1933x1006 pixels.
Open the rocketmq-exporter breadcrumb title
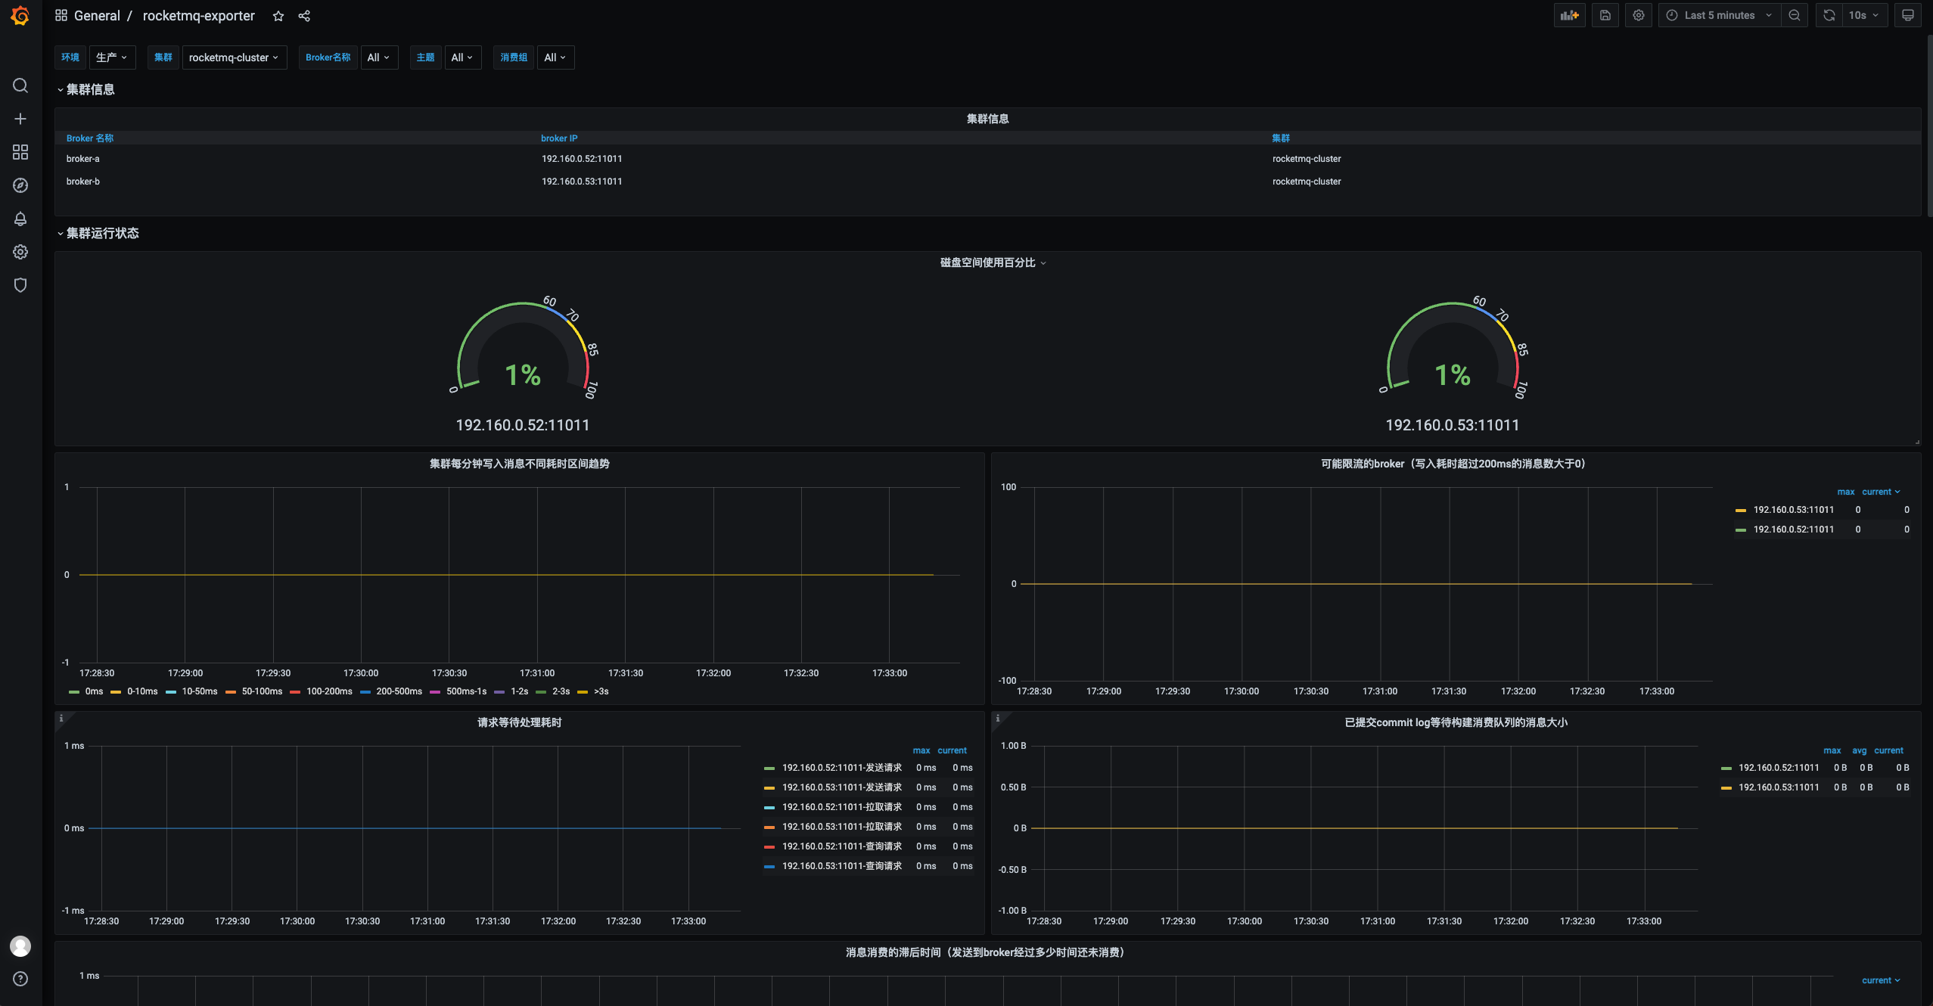[199, 16]
